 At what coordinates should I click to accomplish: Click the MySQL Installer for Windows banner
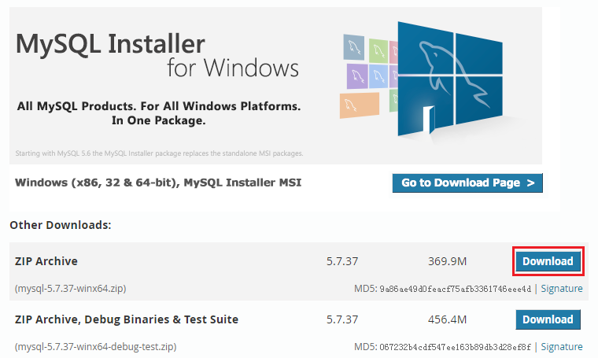click(x=275, y=86)
